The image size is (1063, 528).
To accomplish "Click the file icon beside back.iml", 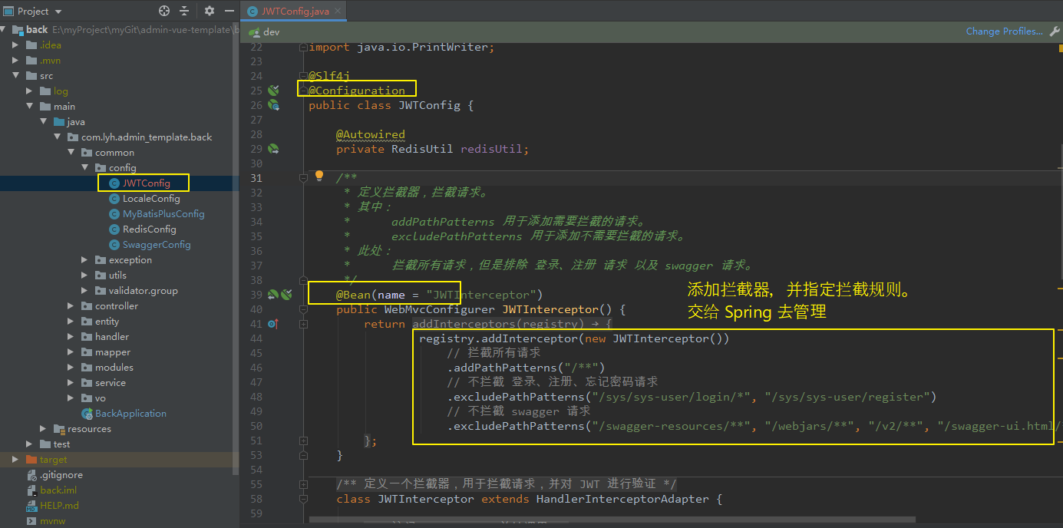I will coord(31,490).
